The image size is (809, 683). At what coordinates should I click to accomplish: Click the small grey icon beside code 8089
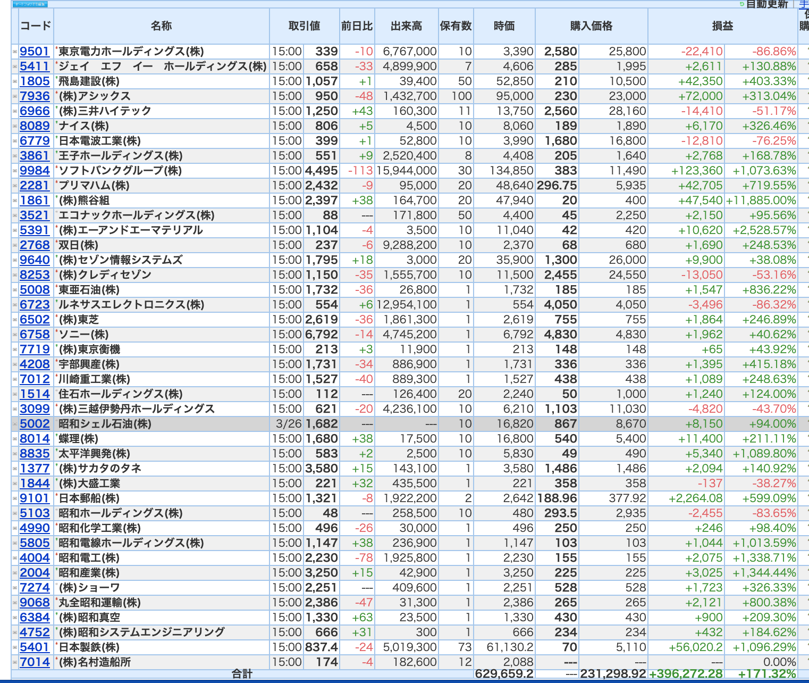15,126
